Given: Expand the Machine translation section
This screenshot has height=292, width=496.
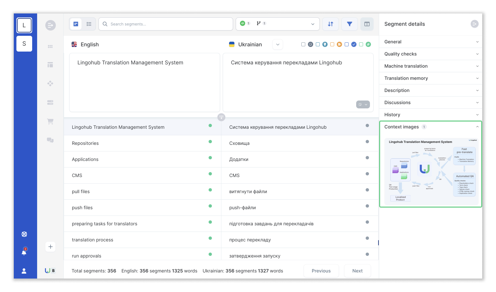Looking at the screenshot, I should pos(431,66).
